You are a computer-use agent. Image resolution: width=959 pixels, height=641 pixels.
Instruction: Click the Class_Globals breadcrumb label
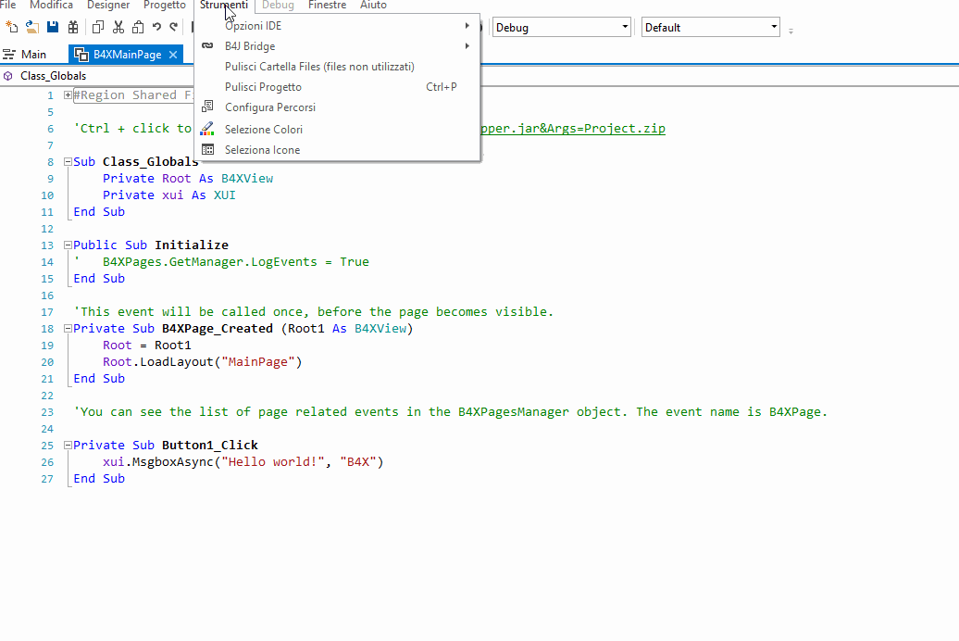53,76
